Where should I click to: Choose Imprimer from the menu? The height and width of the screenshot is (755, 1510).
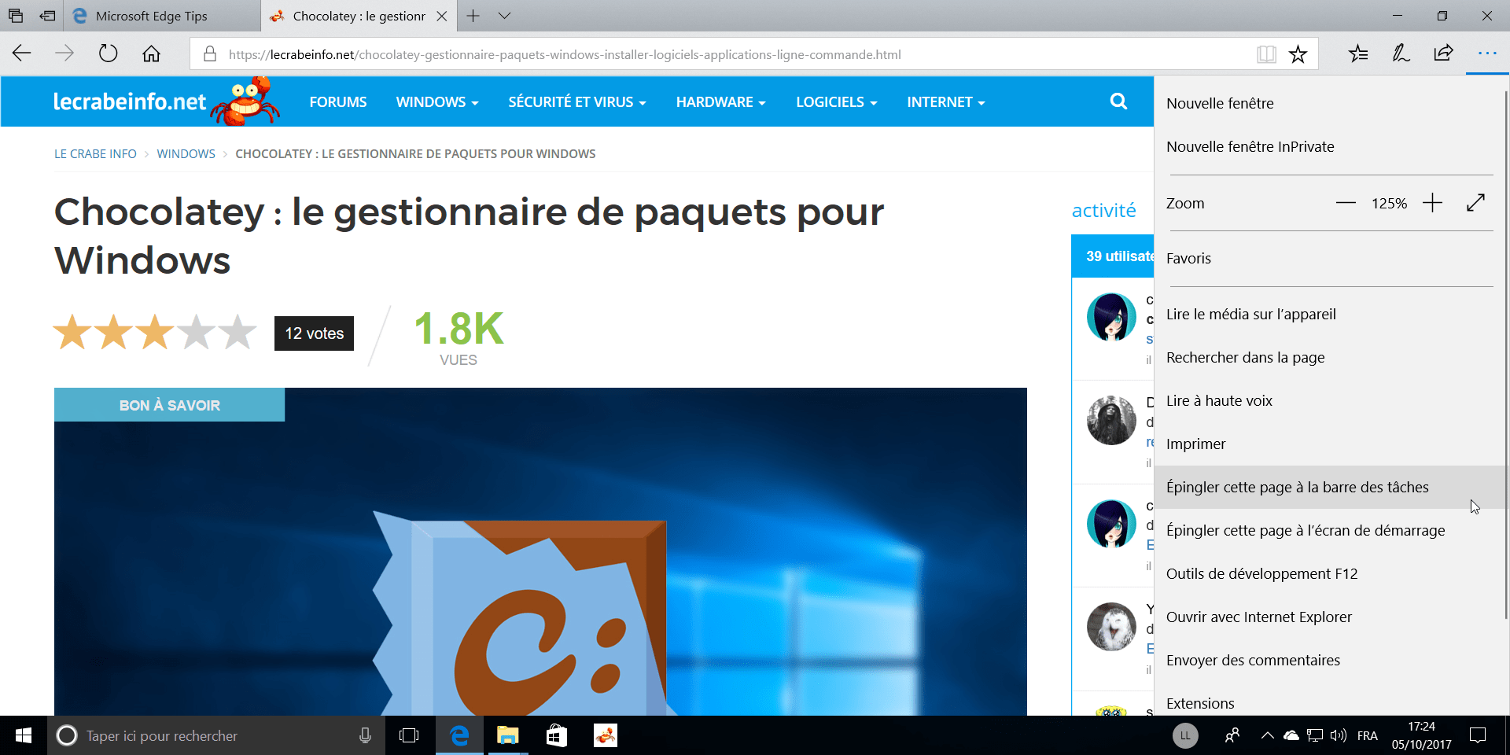[1330, 444]
